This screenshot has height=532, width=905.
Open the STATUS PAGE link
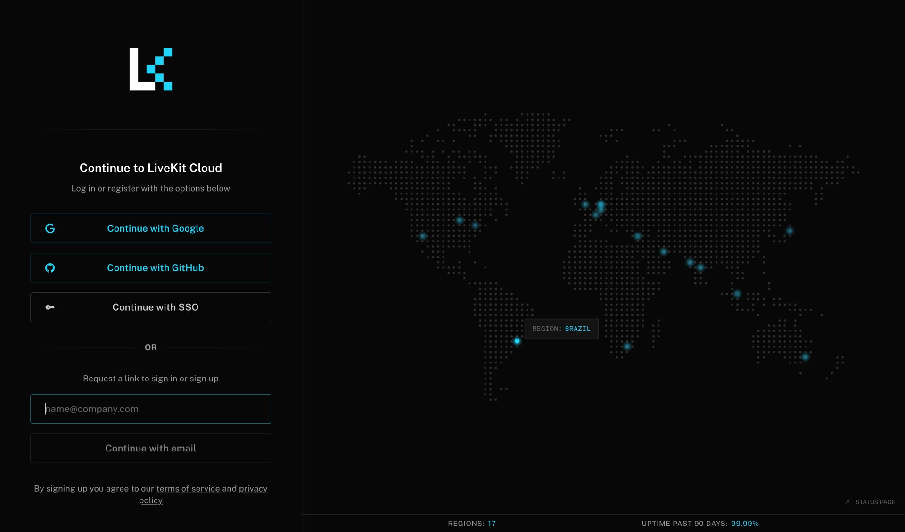pos(875,502)
